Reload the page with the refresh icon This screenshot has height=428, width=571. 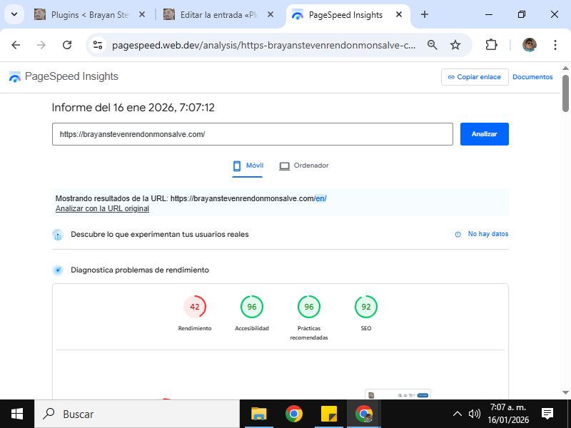[67, 45]
